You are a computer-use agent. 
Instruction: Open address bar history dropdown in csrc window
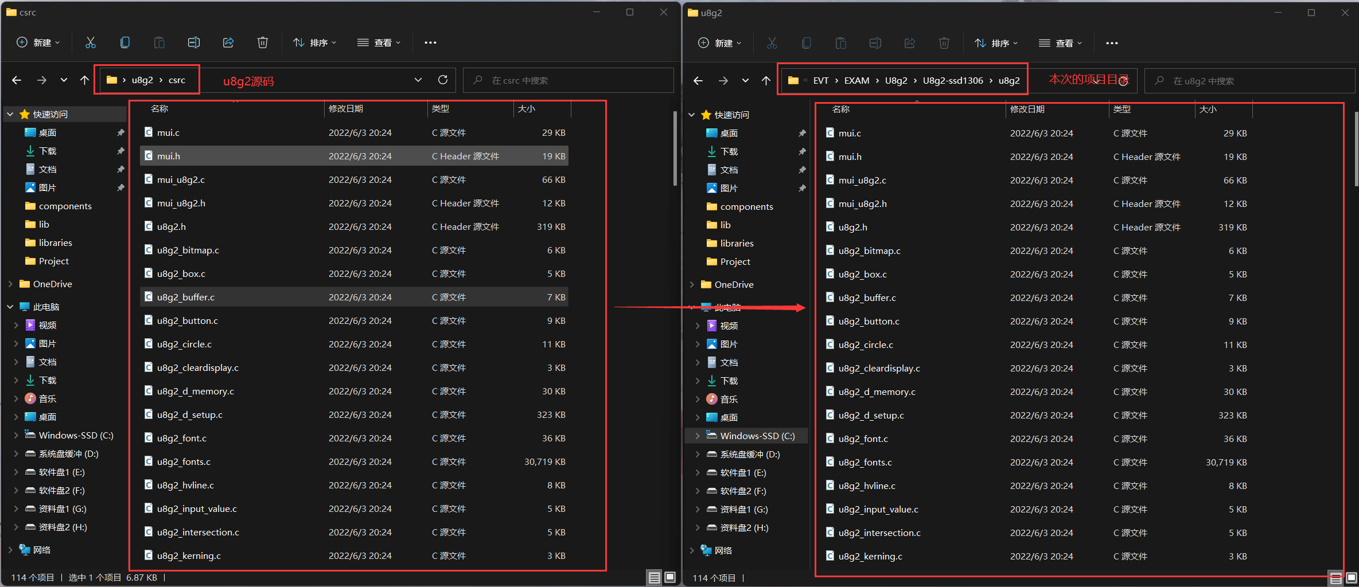[x=418, y=80]
